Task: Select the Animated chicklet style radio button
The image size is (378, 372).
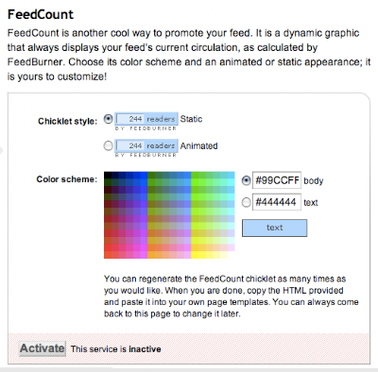Action: 108,146
